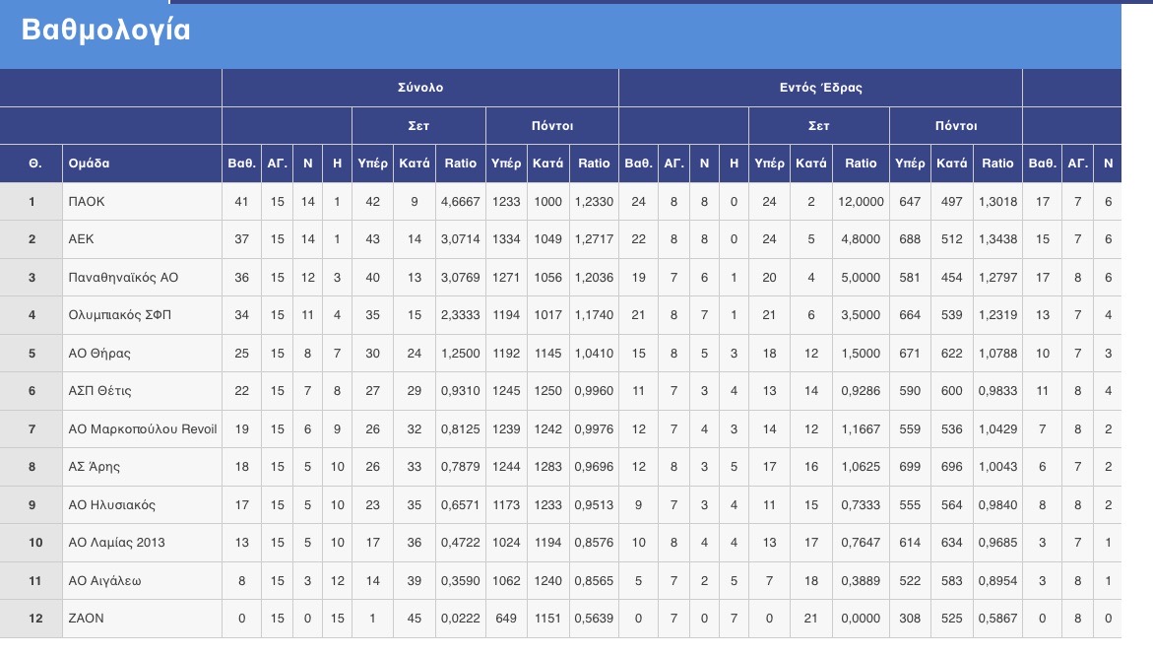This screenshot has width=1153, height=655.
Task: Click Ηλυσιακός total points-for 1173
Action: 506,505
